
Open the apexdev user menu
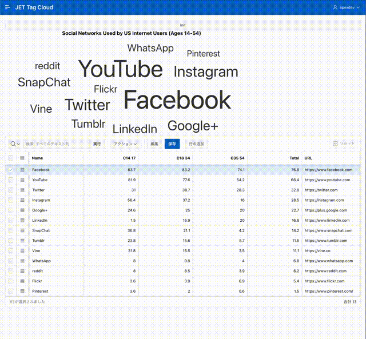(347, 7)
